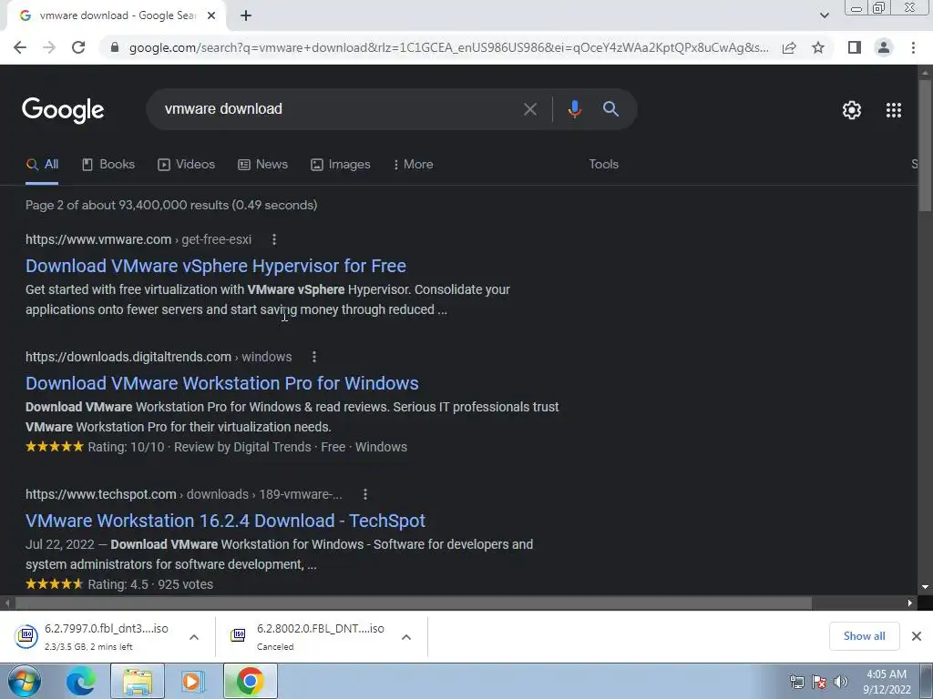Click Show all downloads button

pos(864,636)
